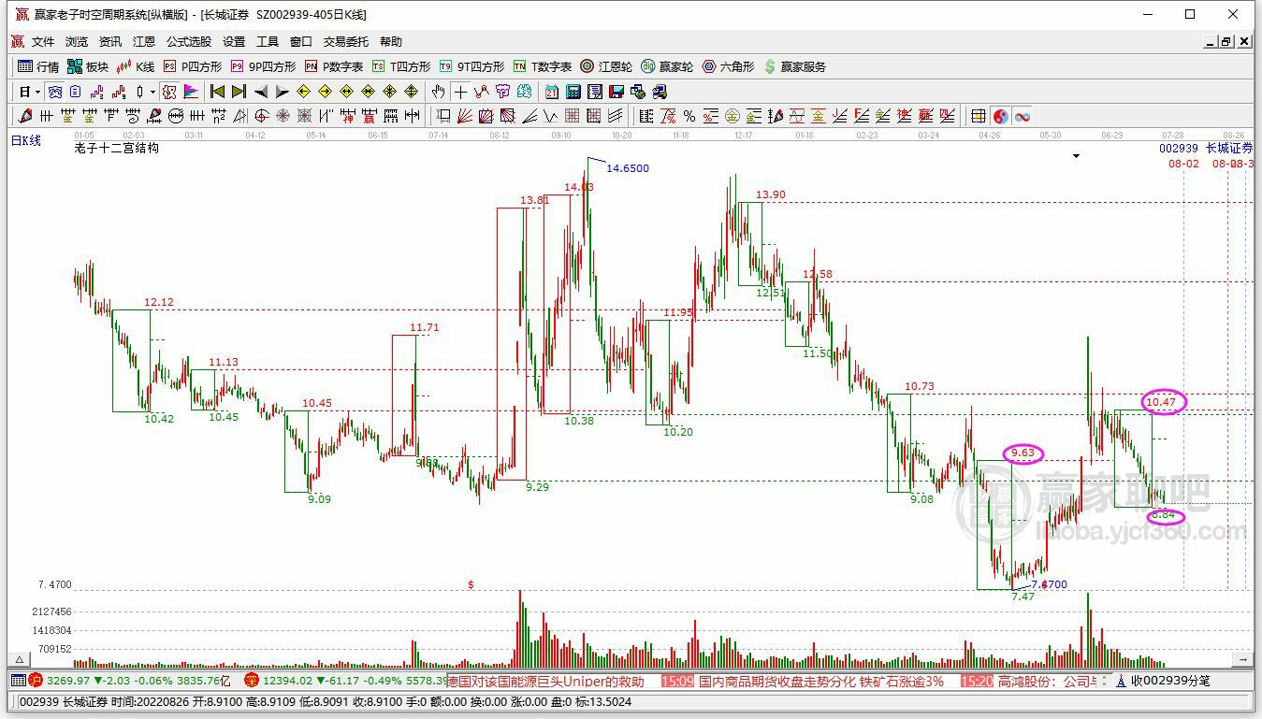The width and height of the screenshot is (1262, 719).
Task: Open the calendar icon in toolbar
Action: click(552, 92)
